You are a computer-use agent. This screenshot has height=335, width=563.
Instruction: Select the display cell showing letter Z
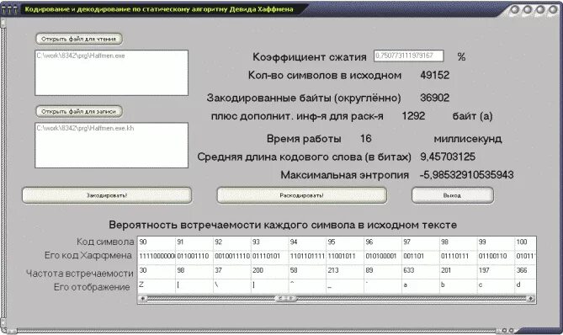(157, 285)
